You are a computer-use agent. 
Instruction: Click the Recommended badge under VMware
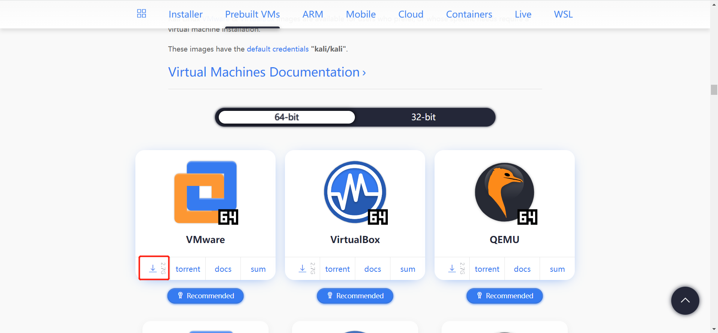pyautogui.click(x=206, y=296)
